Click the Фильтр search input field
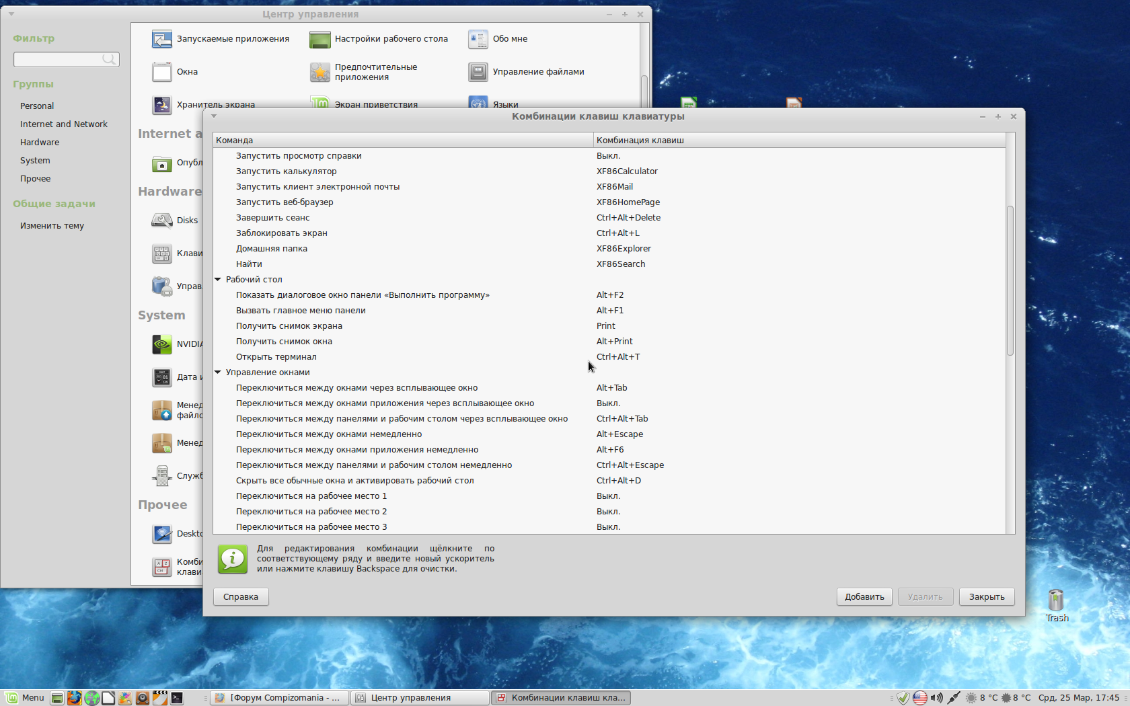Screen dimensions: 1130x706 [x=59, y=60]
